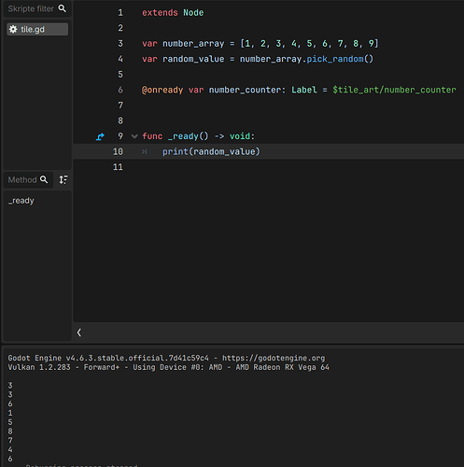Click 'random_value' variable name on line 4

pos(193,59)
